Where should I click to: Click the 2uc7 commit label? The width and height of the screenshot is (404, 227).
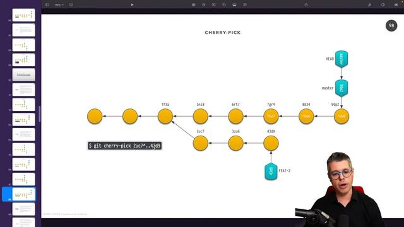(201, 132)
